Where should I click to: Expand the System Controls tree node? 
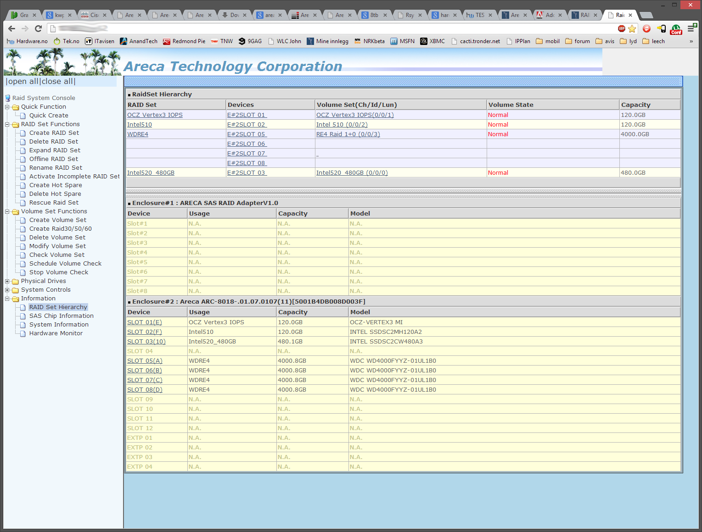click(x=7, y=290)
